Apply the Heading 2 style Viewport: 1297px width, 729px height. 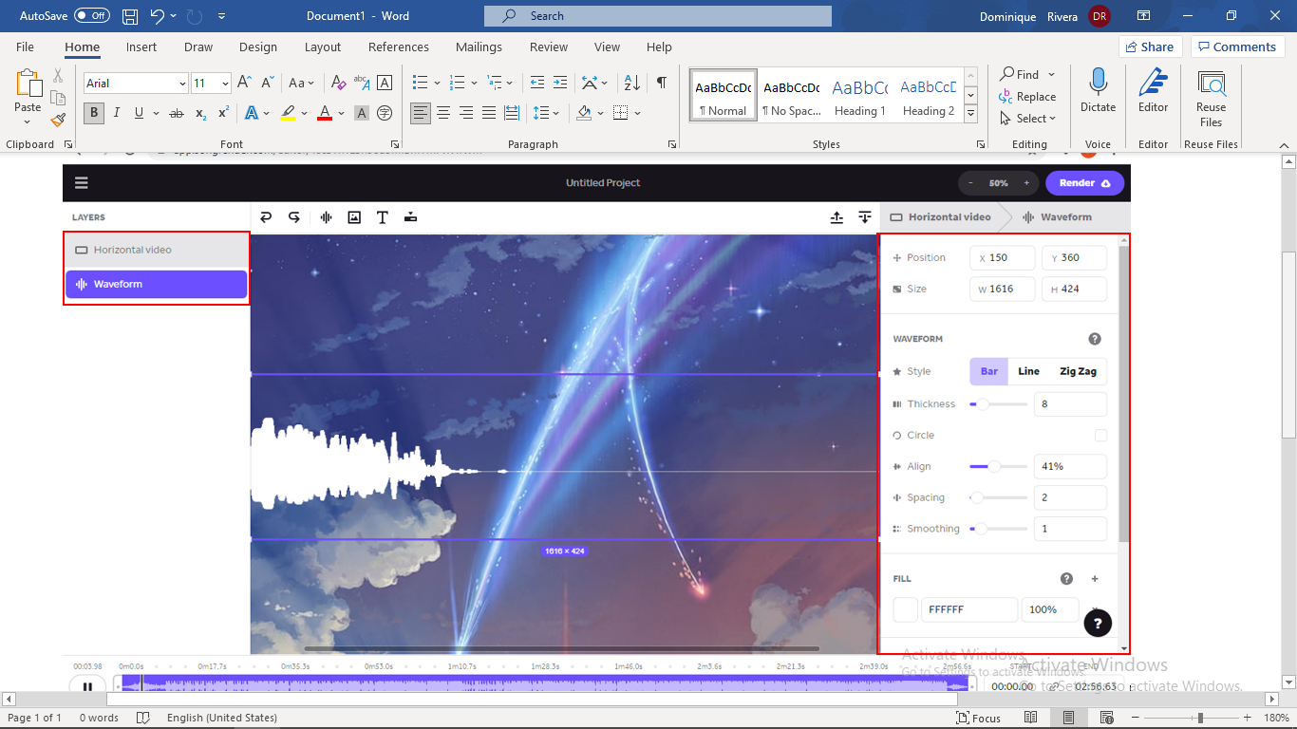[929, 95]
